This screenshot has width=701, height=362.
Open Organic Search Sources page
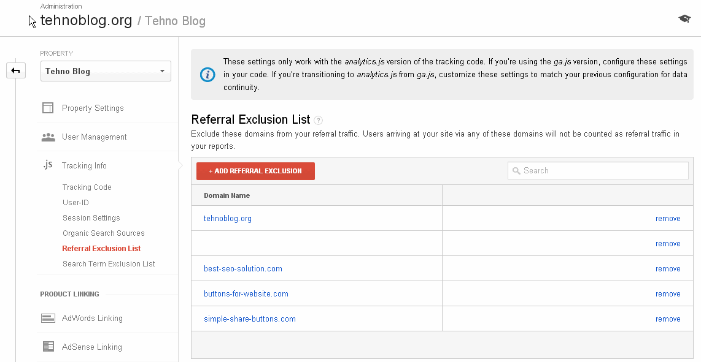(x=103, y=233)
